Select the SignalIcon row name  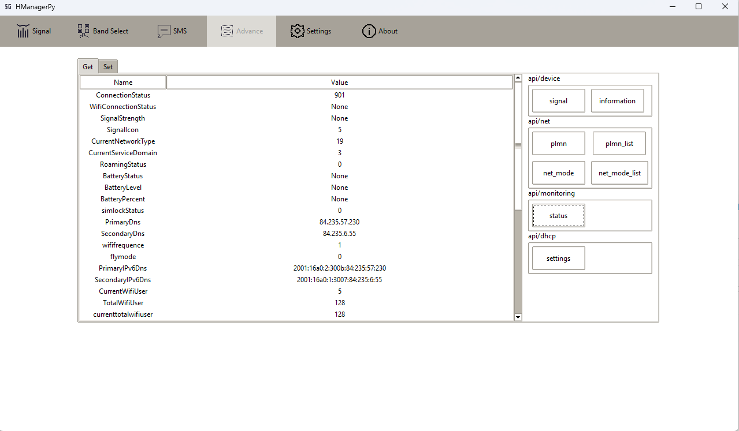coord(123,130)
